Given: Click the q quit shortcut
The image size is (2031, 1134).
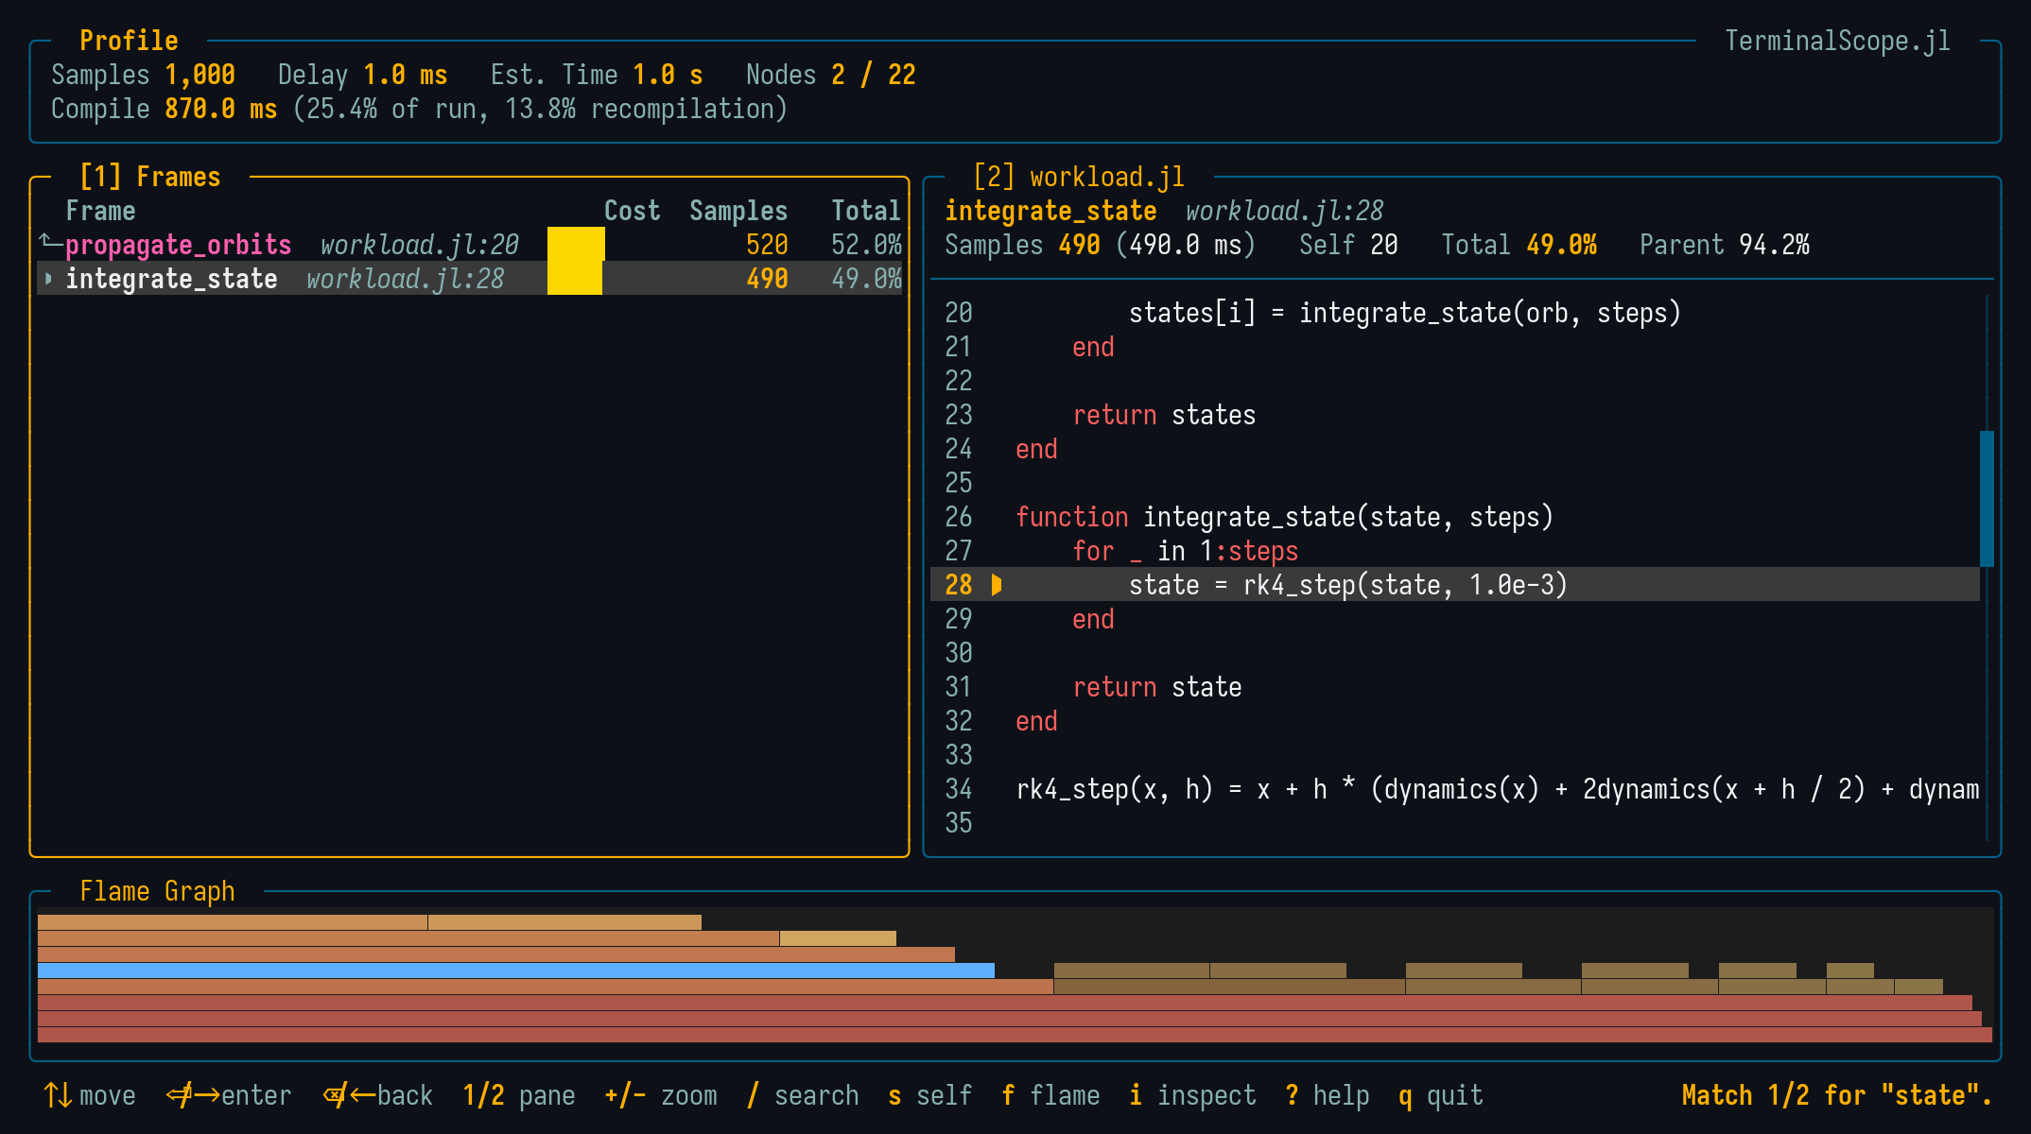Looking at the screenshot, I should coord(1441,1095).
